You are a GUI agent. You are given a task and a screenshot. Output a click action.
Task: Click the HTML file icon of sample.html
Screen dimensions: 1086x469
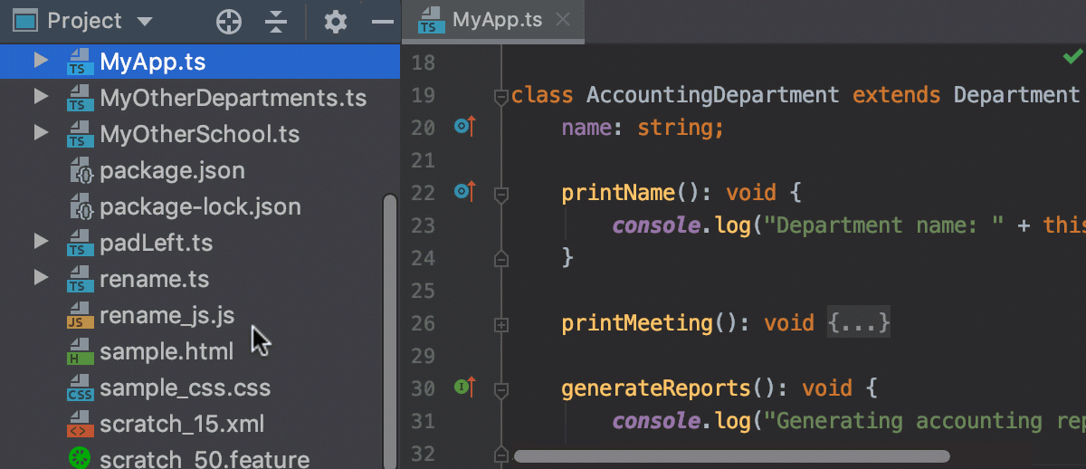click(x=80, y=352)
